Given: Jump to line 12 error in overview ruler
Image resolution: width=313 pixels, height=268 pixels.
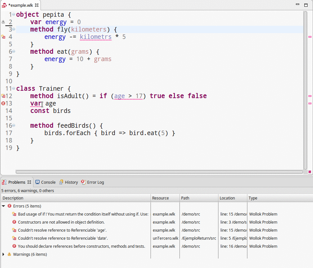Looking at the screenshot, I should click(x=310, y=96).
